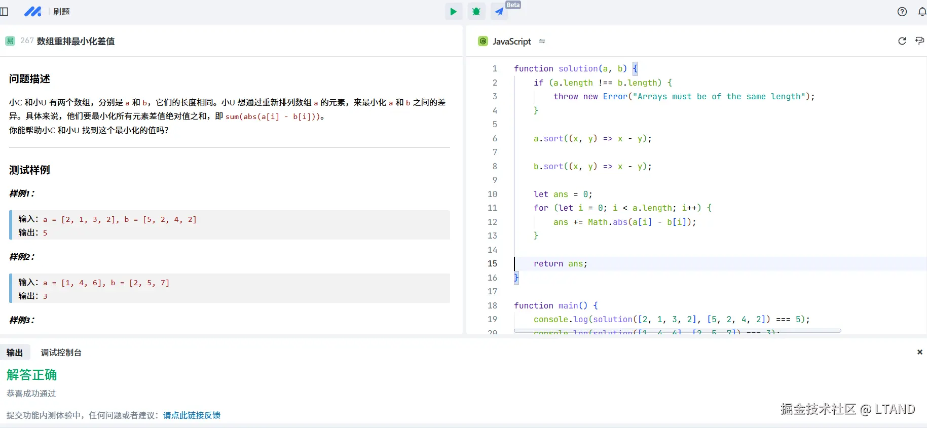Switch to the 调试控制台 tab
Viewport: 927px width, 428px height.
click(61, 353)
